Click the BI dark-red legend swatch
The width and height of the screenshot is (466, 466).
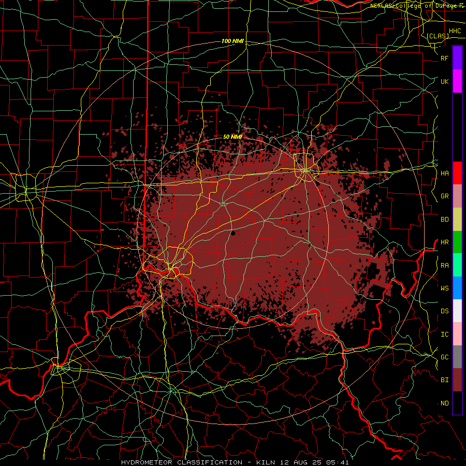[x=457, y=380]
